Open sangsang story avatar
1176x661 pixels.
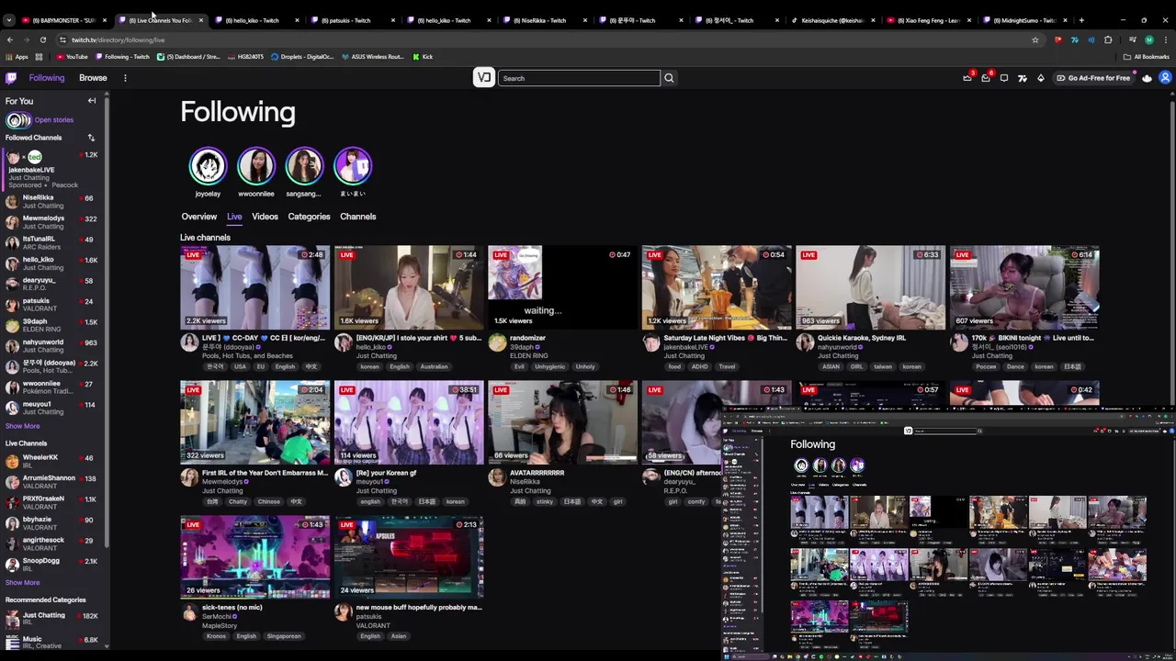(304, 166)
